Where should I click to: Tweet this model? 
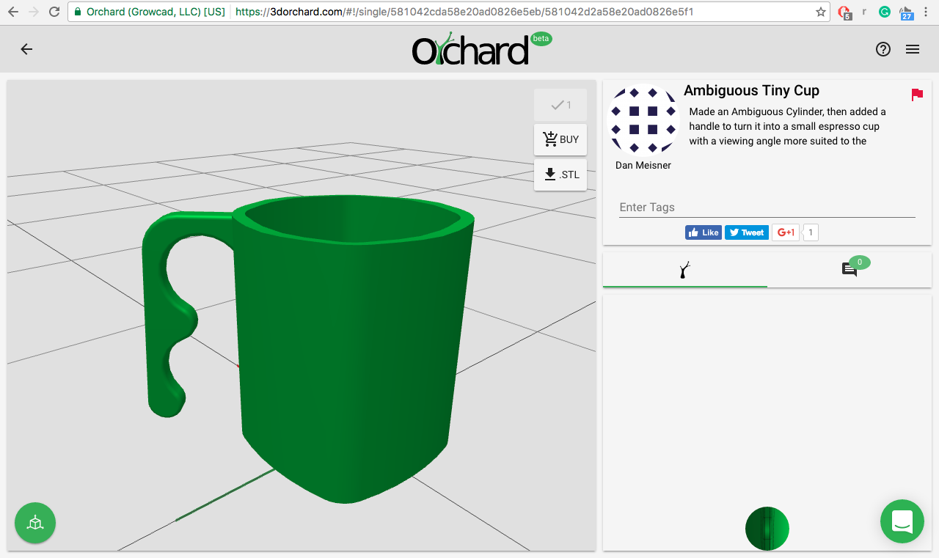pos(746,232)
